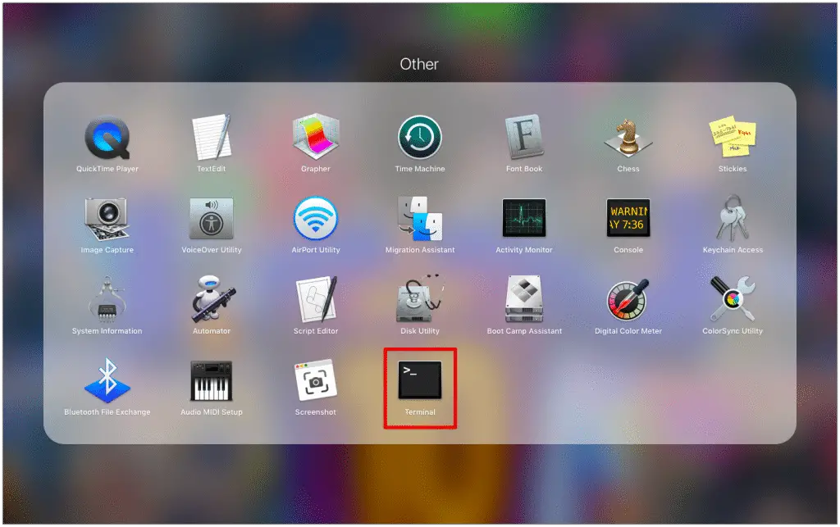
Task: Launch the Grapher app
Action: pos(315,139)
